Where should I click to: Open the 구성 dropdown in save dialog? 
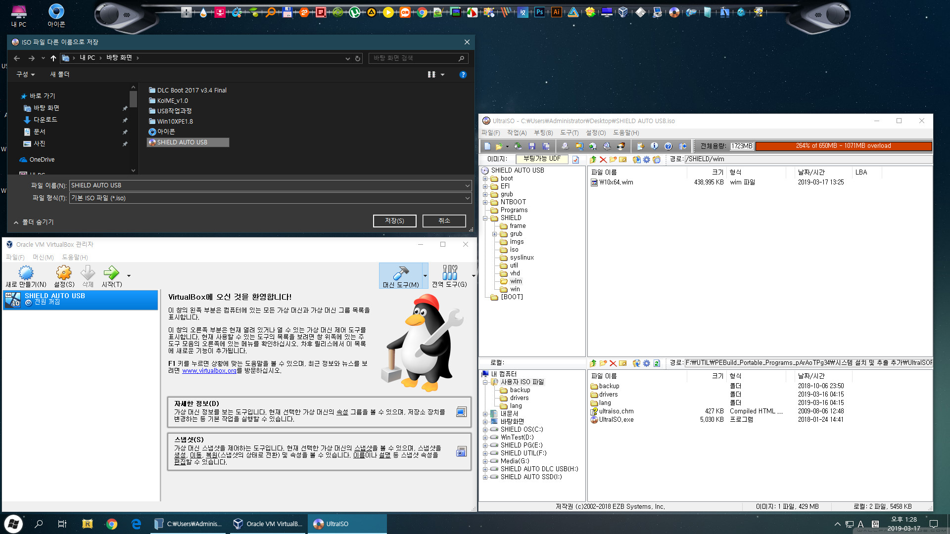pos(25,75)
